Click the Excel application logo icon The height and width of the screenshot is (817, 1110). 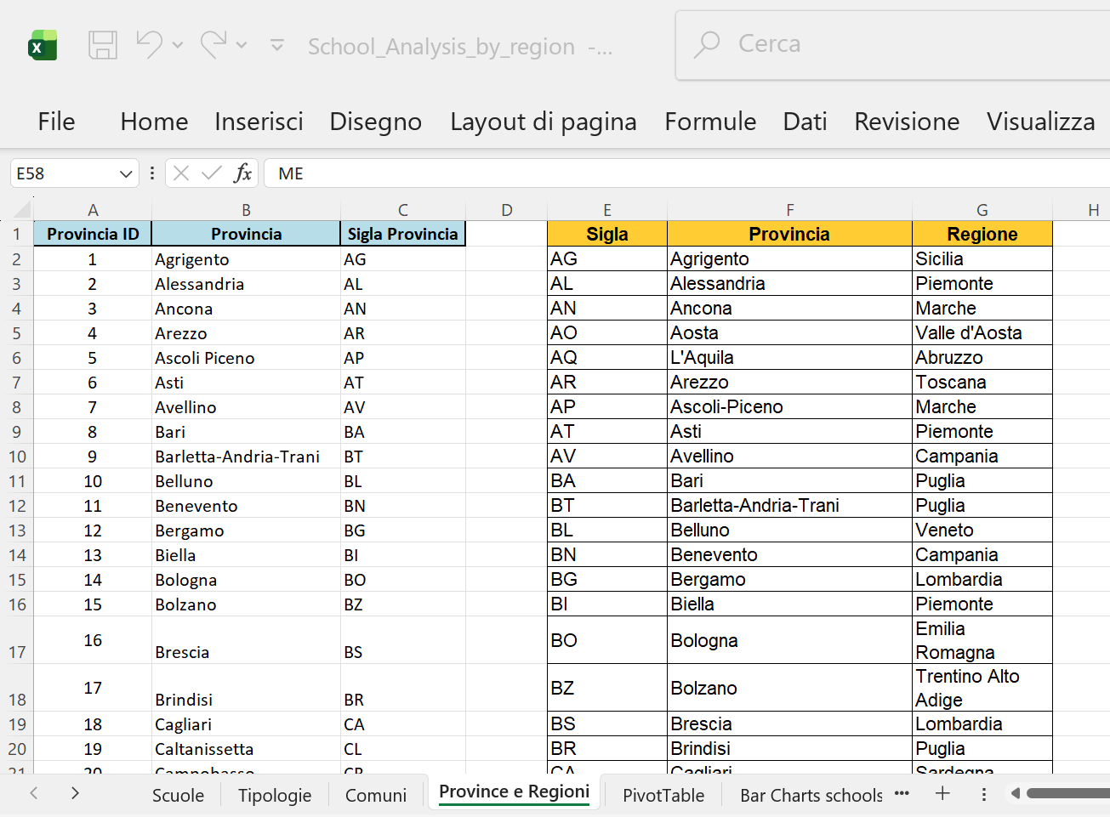[40, 44]
